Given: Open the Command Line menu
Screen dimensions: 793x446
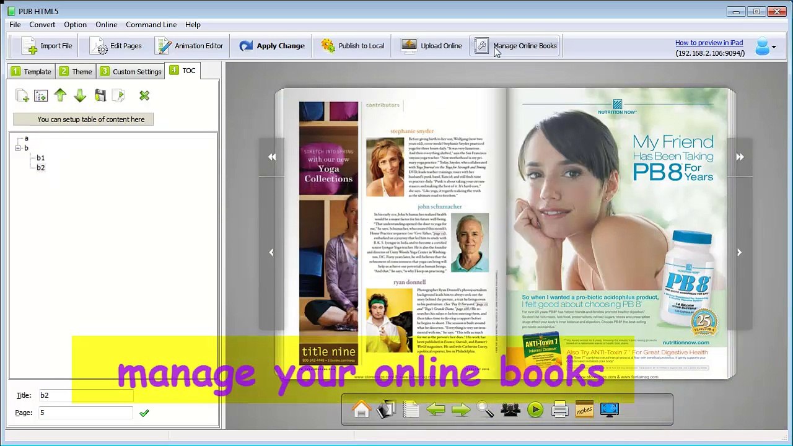Looking at the screenshot, I should click(x=151, y=25).
